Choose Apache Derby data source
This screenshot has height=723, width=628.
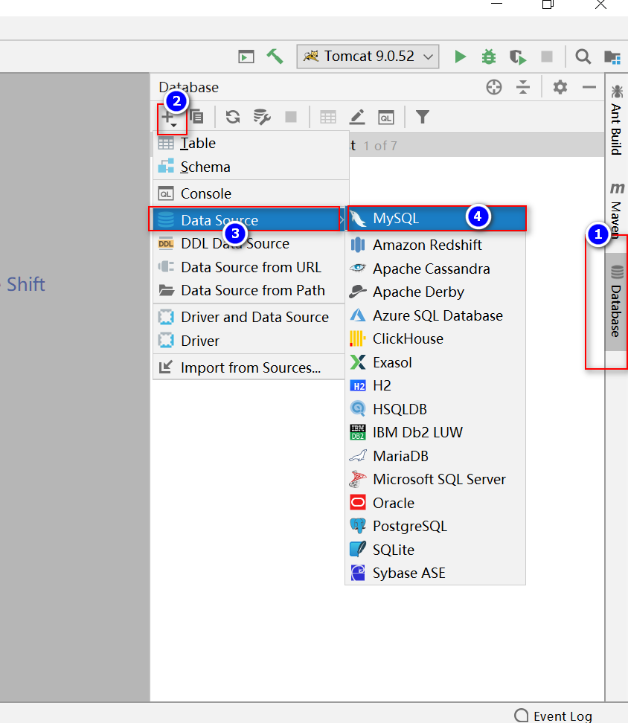tap(435, 292)
